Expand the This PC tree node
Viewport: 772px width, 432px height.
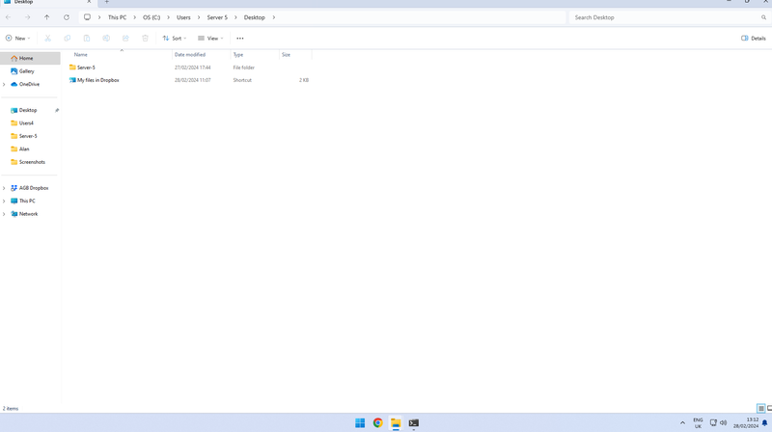tap(4, 201)
